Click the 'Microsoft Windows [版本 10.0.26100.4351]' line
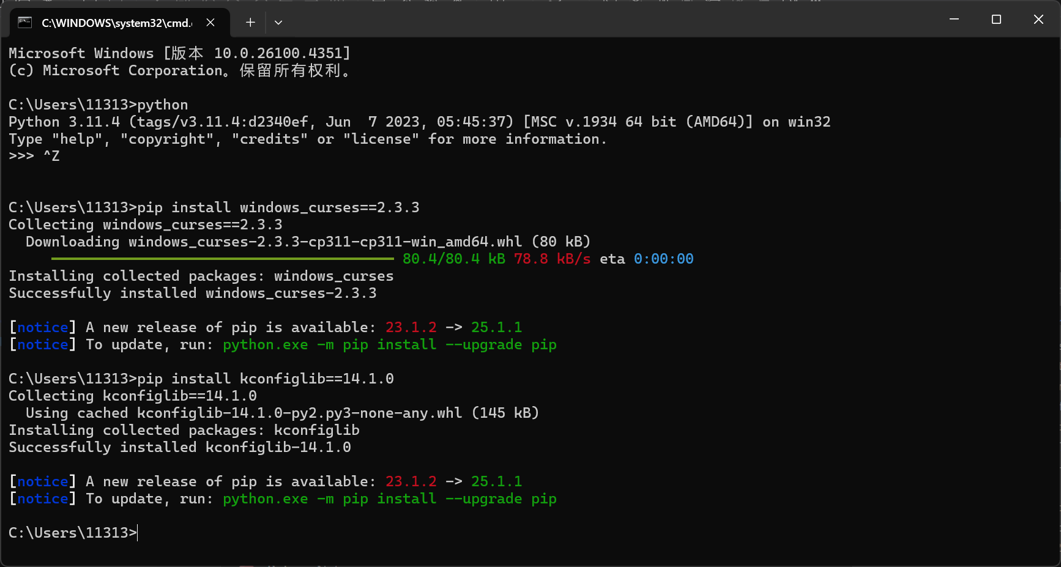The width and height of the screenshot is (1061, 567). [x=179, y=53]
